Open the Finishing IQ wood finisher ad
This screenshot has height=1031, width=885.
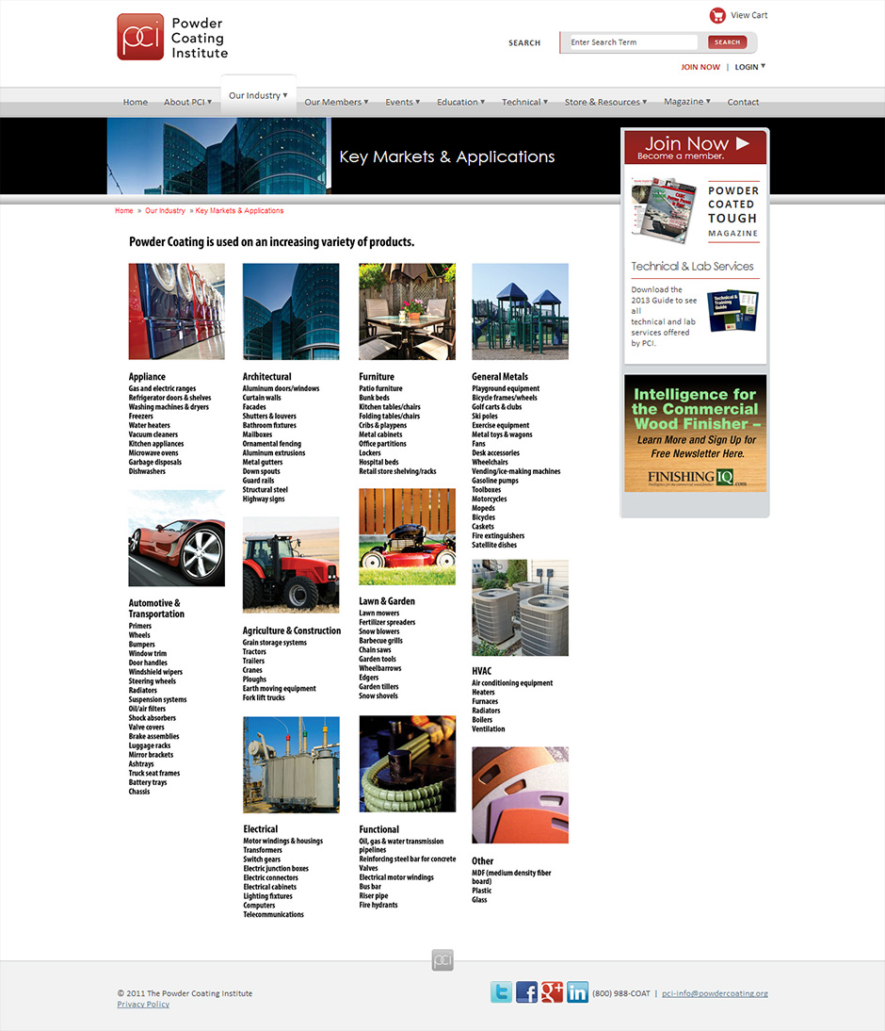click(695, 433)
